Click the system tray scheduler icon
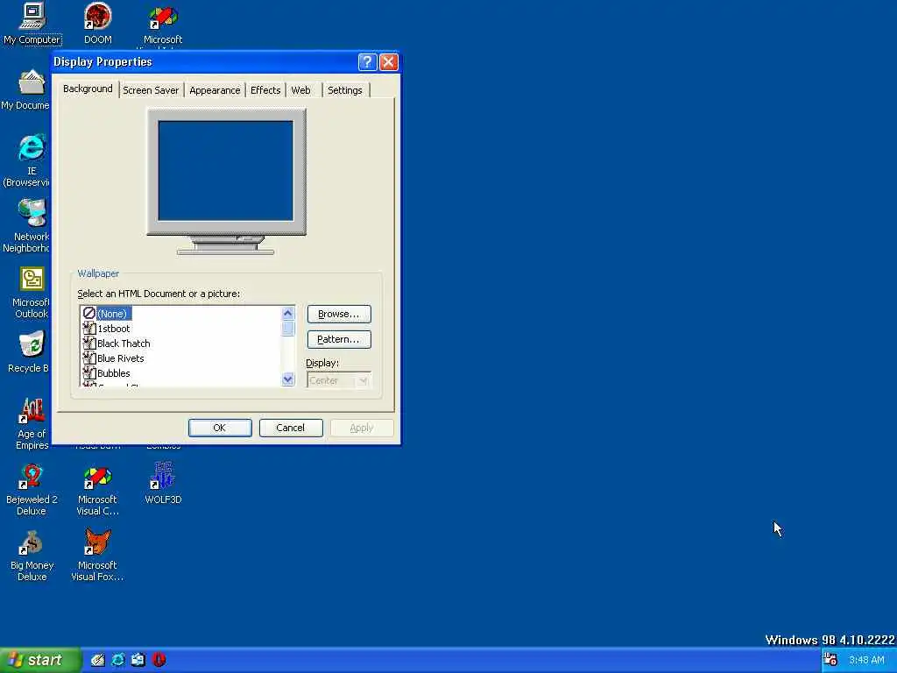The image size is (897, 673). point(830,660)
